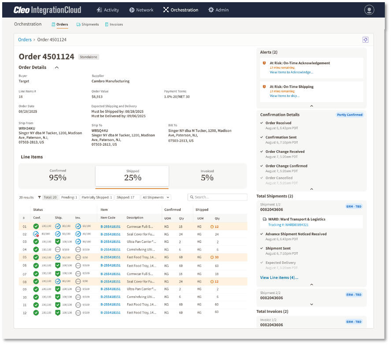Viewport: 391px width, 345px height.
Task: Click the confirmed check icon in row 01
Action: (x=36, y=226)
